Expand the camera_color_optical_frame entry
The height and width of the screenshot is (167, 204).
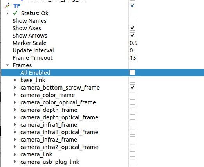[15, 102]
